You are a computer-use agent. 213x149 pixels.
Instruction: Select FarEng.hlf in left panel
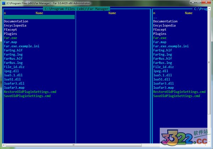(x=13, y=50)
